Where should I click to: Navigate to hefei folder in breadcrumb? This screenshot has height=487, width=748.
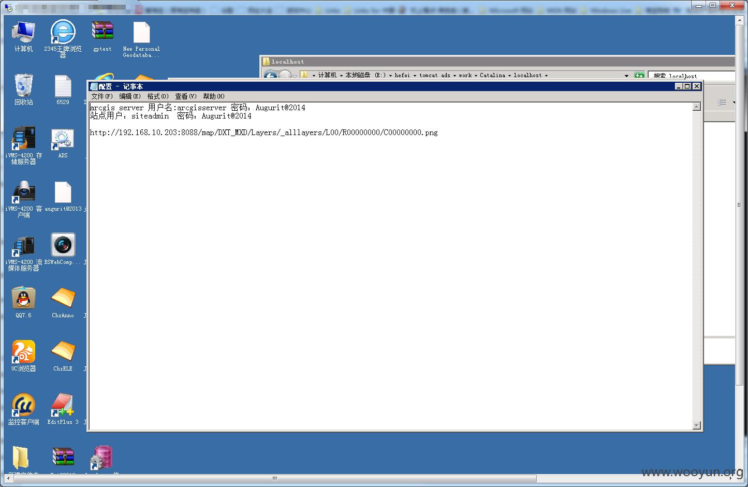(402, 76)
